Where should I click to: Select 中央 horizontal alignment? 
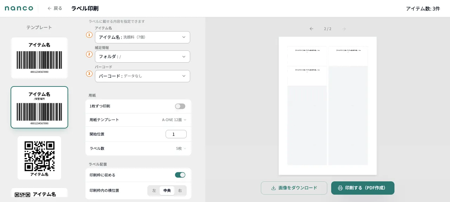(167, 190)
